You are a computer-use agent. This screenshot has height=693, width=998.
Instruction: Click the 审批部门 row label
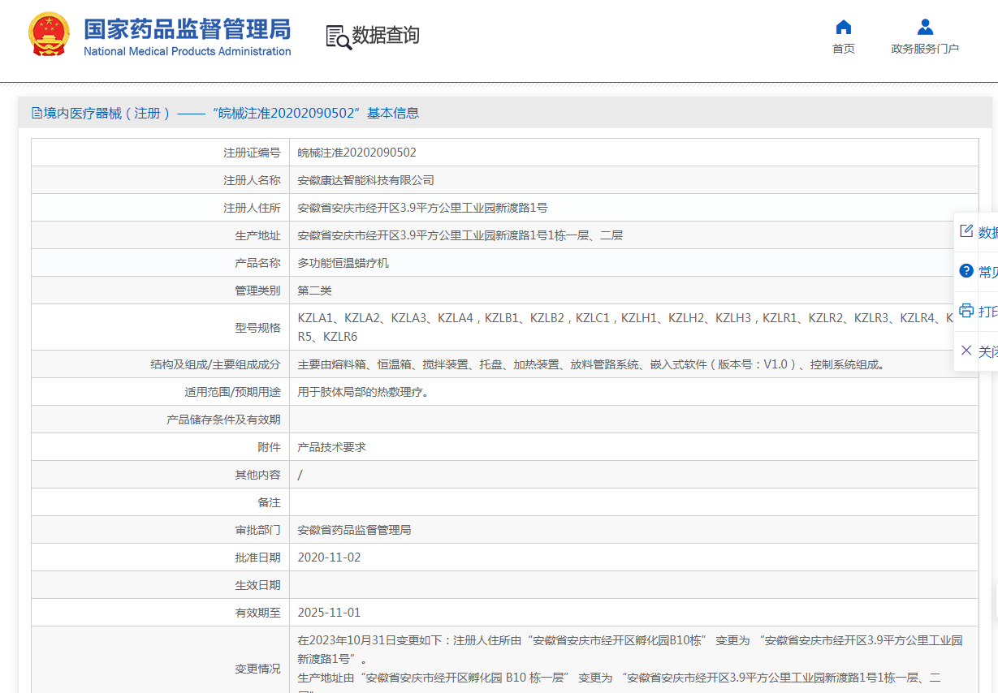pyautogui.click(x=257, y=530)
